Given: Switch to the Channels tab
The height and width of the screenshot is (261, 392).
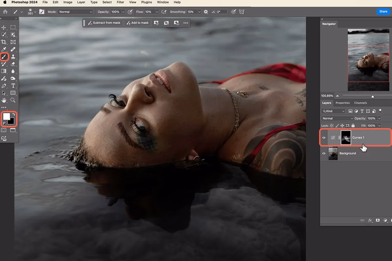Looking at the screenshot, I should [x=360, y=103].
